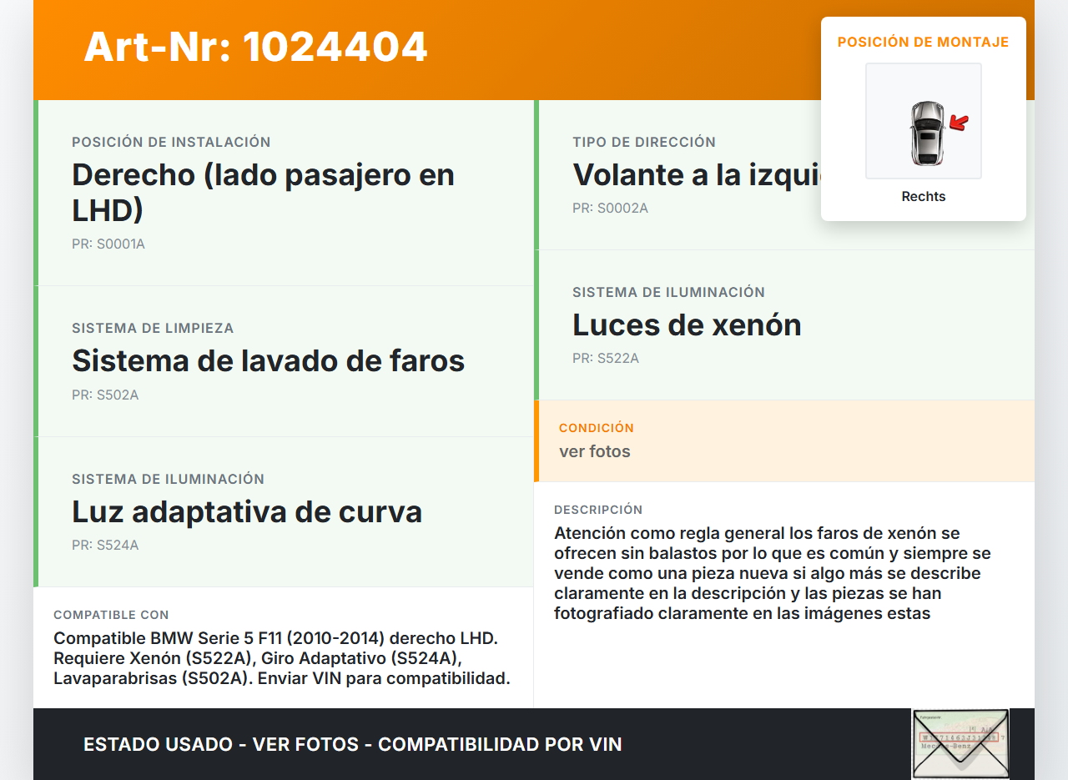Select the 'Luces de xenón' card
This screenshot has width=1068, height=780.
pyautogui.click(x=784, y=325)
